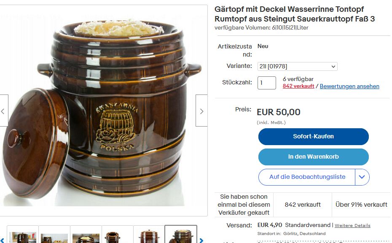Open Bewertungen ansehen link
Screen dimensions: 392x243
(349, 86)
